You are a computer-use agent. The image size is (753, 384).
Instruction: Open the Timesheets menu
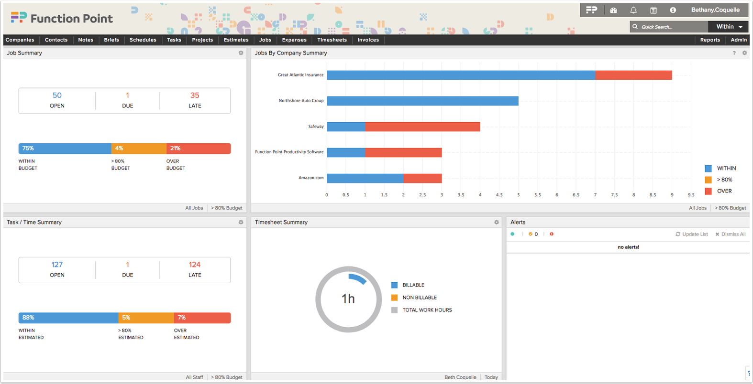pyautogui.click(x=332, y=40)
